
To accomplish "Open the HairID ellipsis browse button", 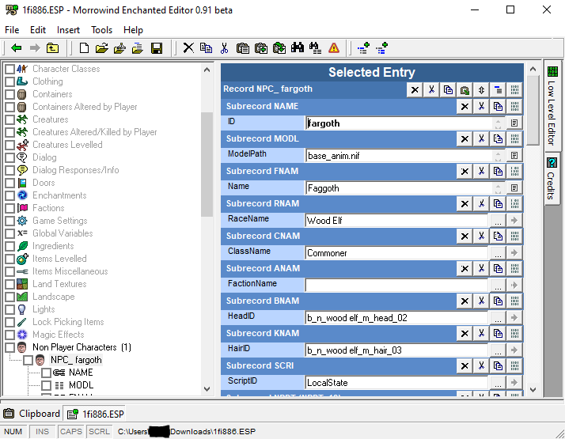I will pyautogui.click(x=498, y=350).
